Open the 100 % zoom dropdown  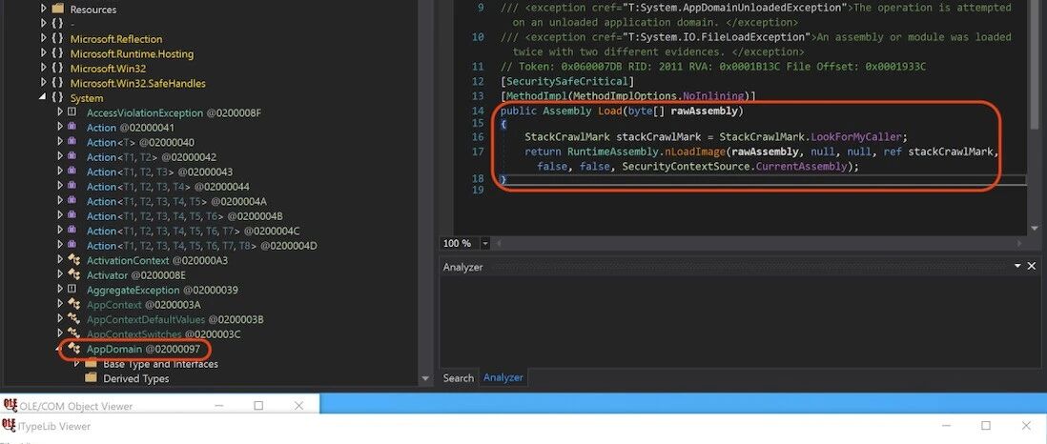coord(485,244)
